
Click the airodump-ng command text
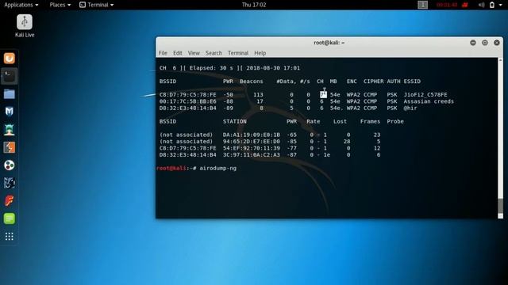(218, 169)
